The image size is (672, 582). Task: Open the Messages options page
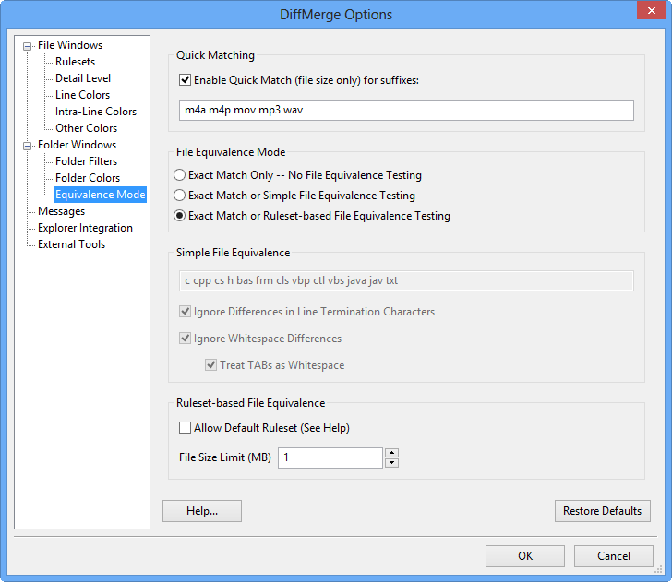[x=61, y=211]
